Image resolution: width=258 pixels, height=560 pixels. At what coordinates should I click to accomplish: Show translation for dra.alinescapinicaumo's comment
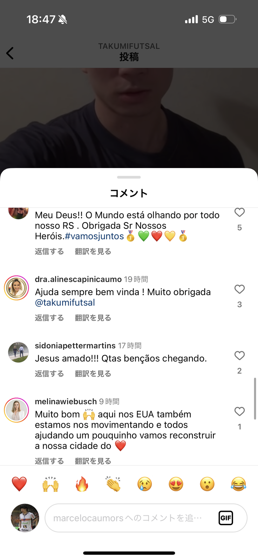tap(93, 318)
